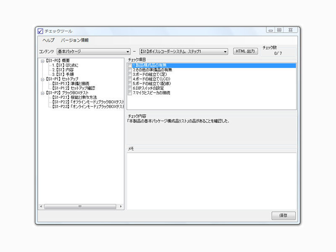Click the 保存 button
Screen dimensions: 336x252
pos(283,215)
